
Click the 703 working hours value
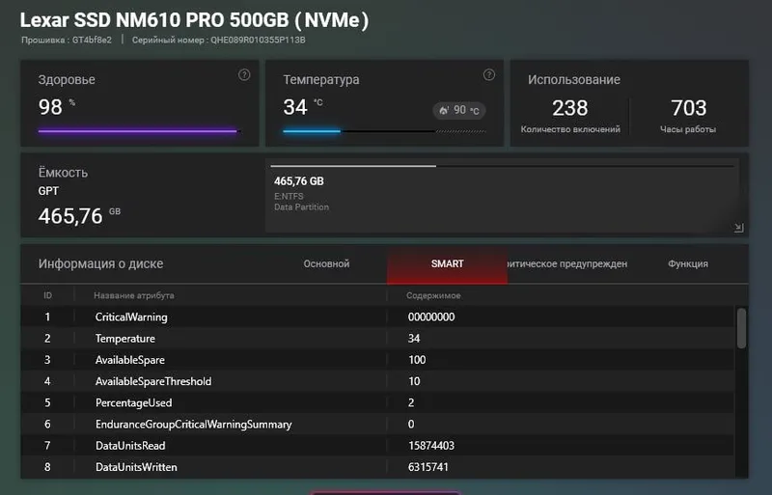tap(689, 108)
